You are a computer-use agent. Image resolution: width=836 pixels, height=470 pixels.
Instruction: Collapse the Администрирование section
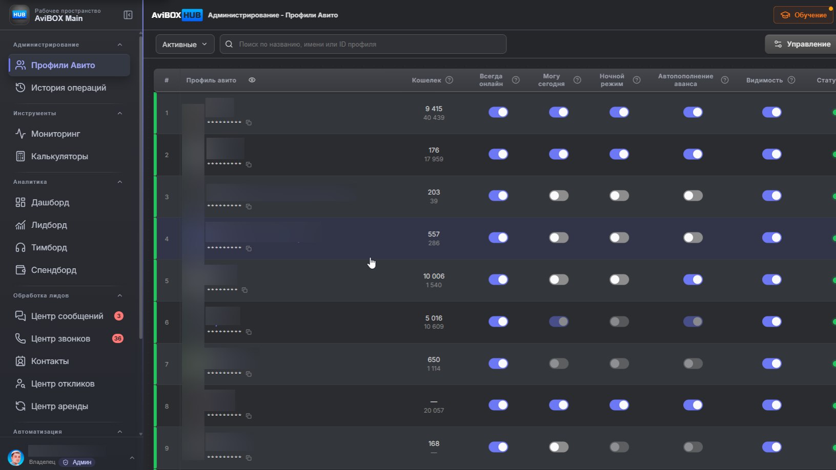pyautogui.click(x=120, y=45)
